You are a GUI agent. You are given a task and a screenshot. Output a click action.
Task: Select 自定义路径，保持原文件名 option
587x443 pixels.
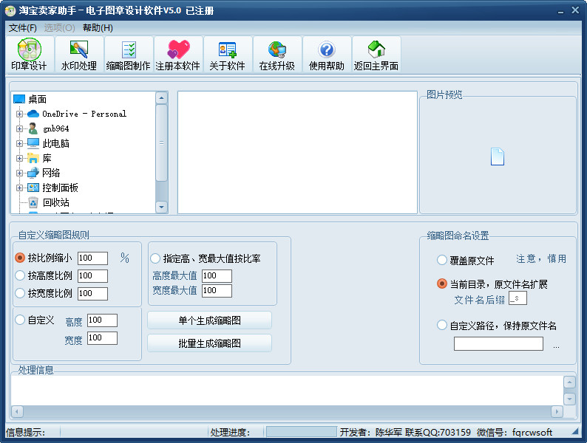pyautogui.click(x=442, y=326)
